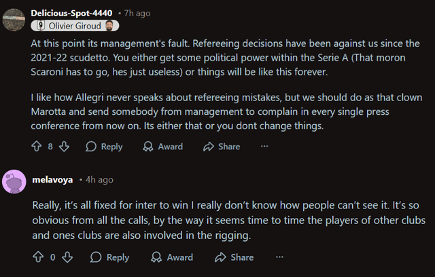Open melavoya user profile link
This screenshot has height=277, width=435.
(53, 180)
